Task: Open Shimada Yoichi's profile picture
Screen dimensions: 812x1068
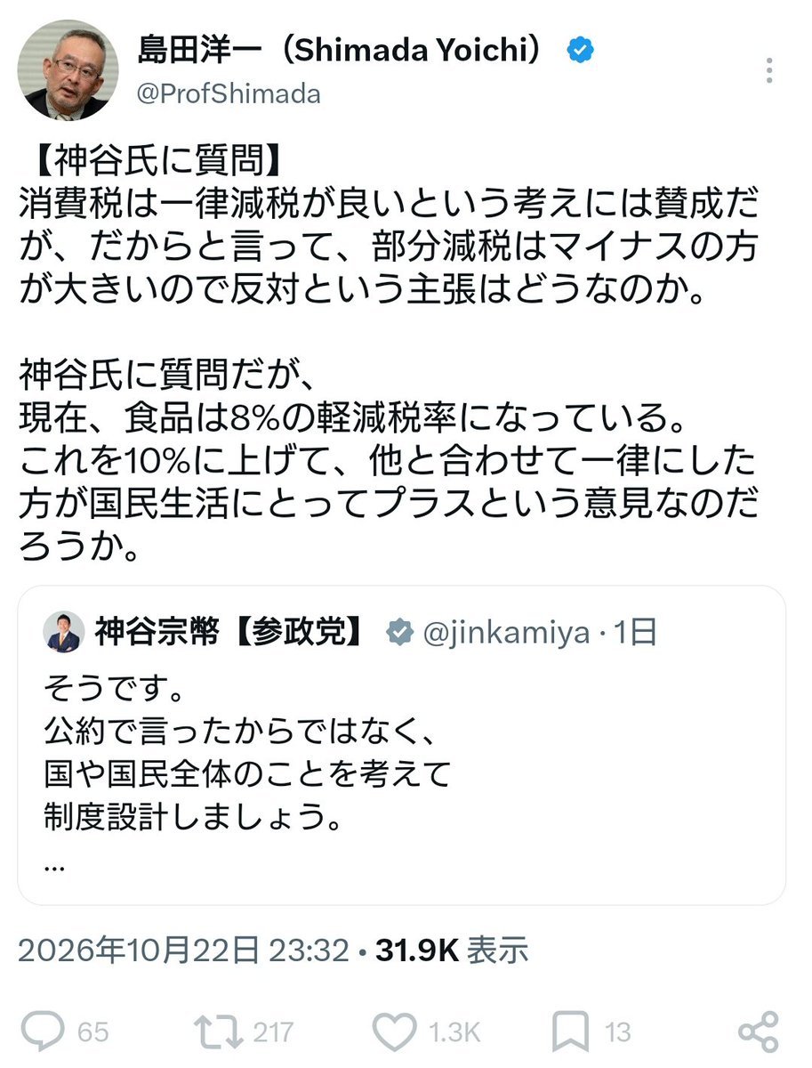Action: click(x=70, y=70)
